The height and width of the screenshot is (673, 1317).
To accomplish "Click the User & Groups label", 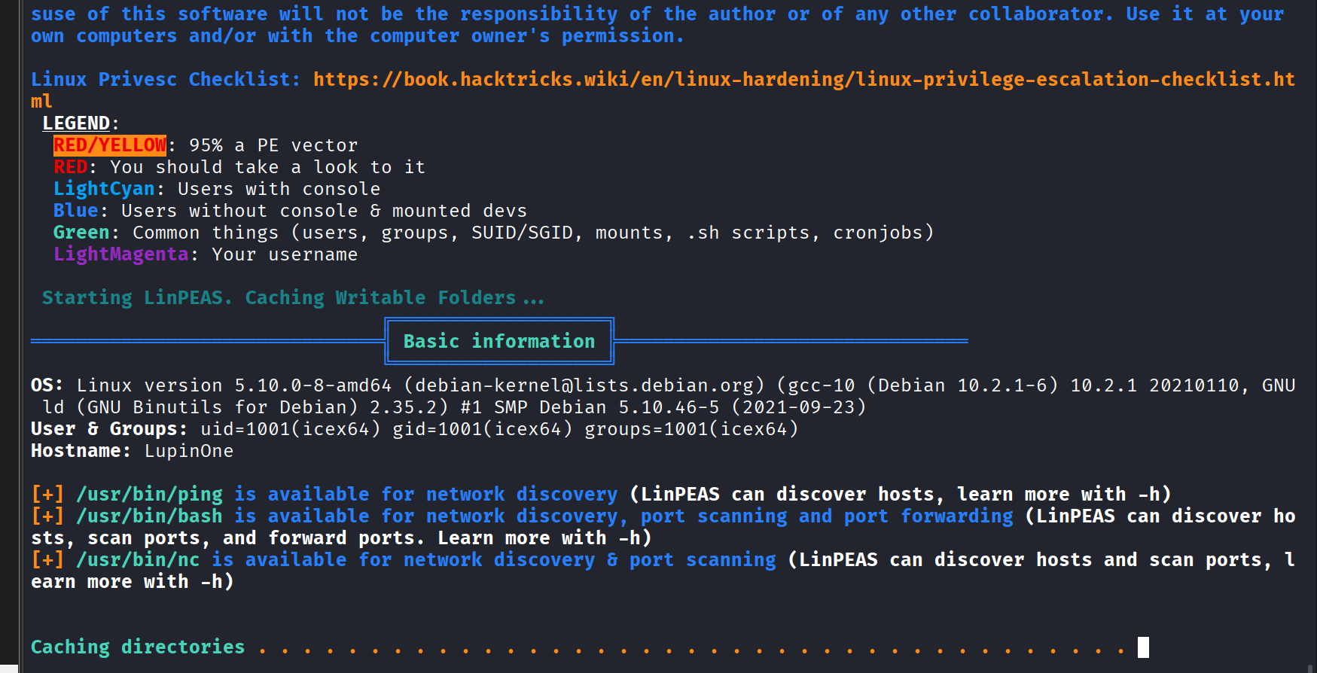I will 108,429.
